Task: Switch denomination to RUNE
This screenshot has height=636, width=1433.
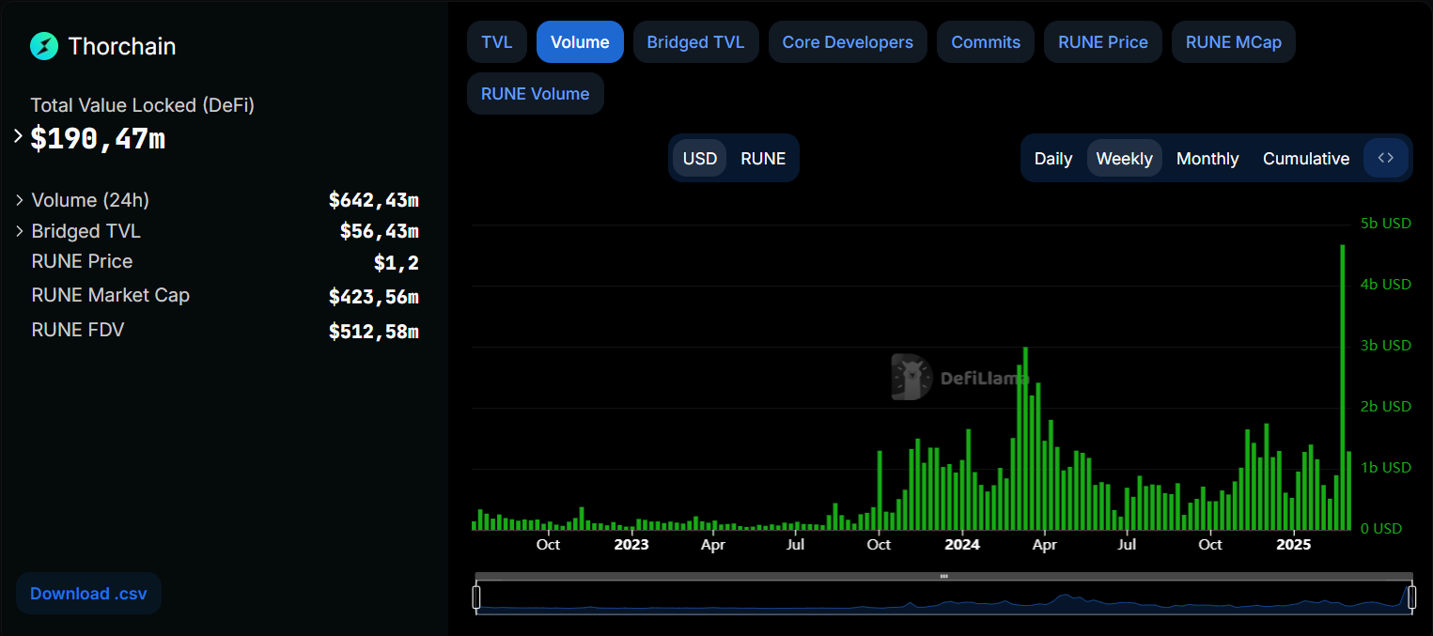Action: pos(763,158)
